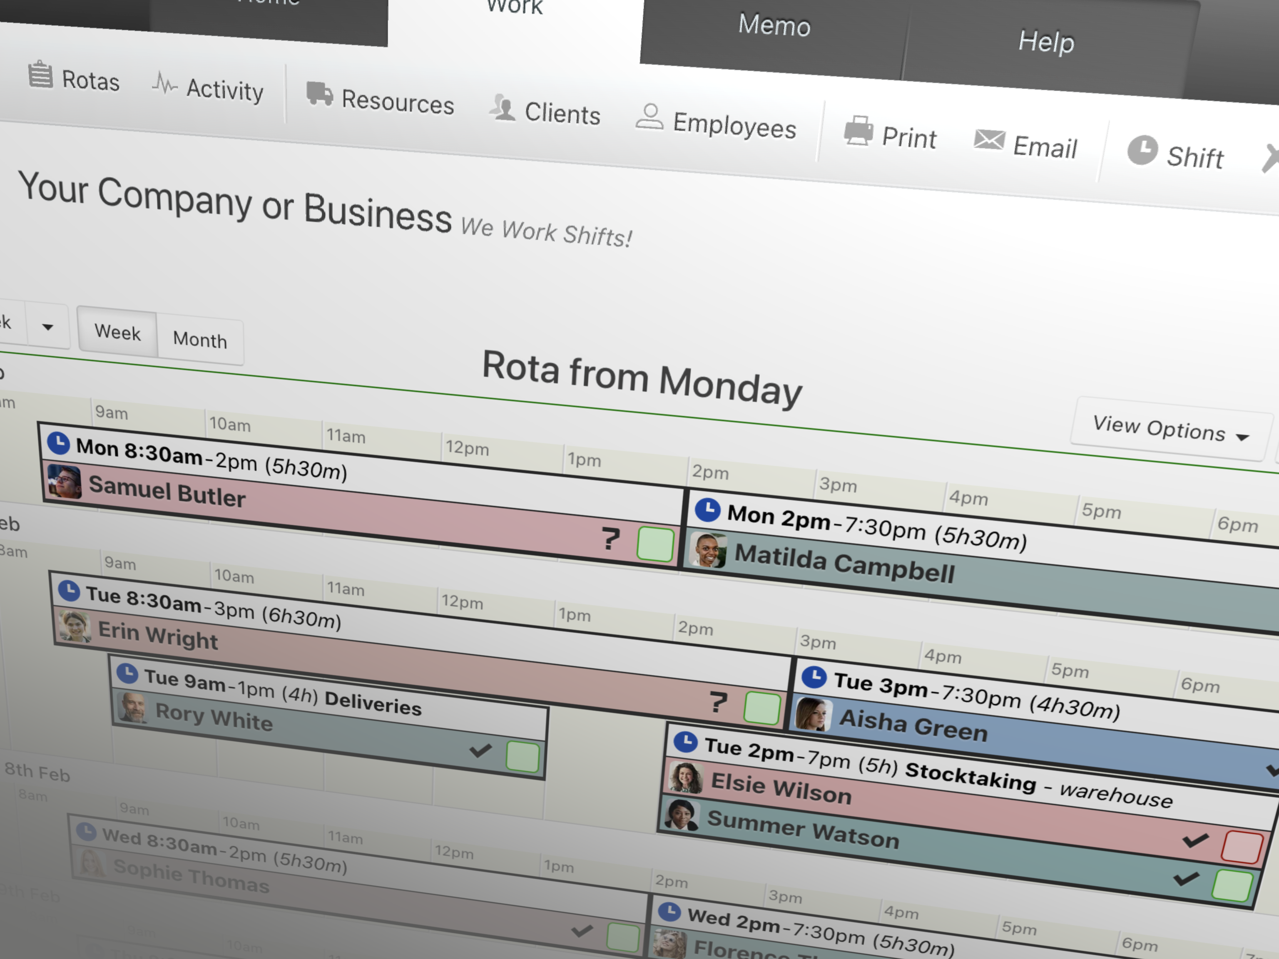Image resolution: width=1279 pixels, height=959 pixels.
Task: Click 'Your Company or Business' heading
Action: (x=235, y=202)
